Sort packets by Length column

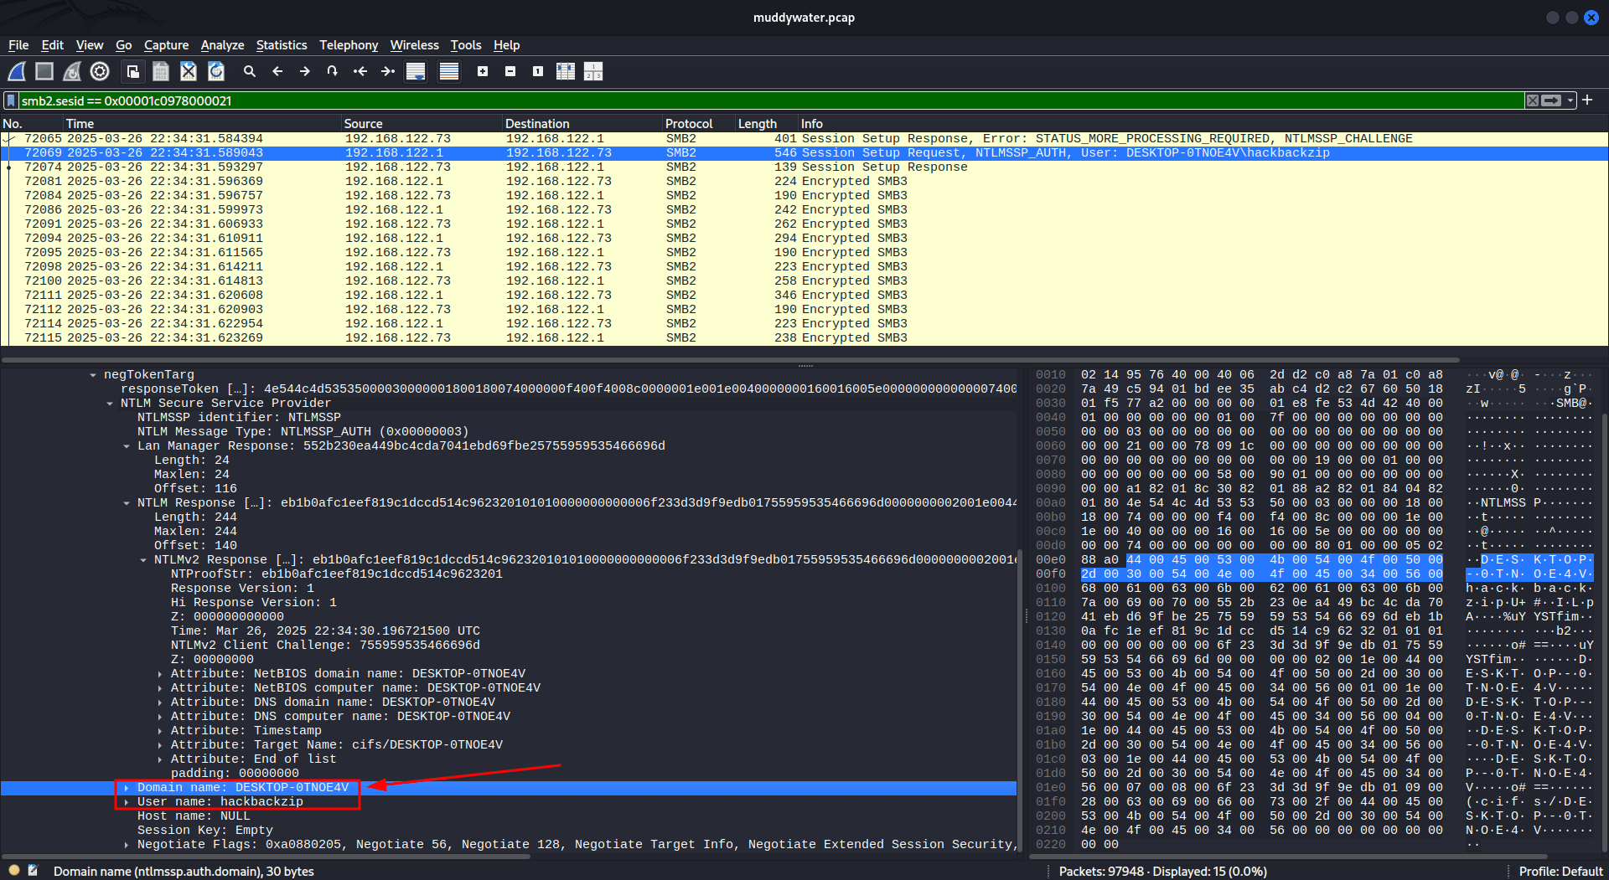(x=767, y=123)
